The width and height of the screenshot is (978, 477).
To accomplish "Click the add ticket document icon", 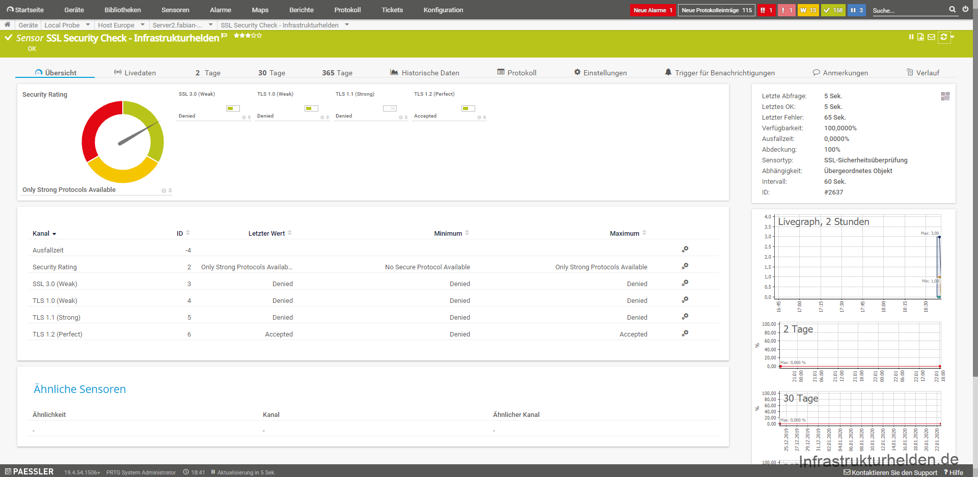I will (920, 37).
